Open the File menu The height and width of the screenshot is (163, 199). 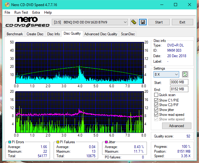[x=7, y=12]
